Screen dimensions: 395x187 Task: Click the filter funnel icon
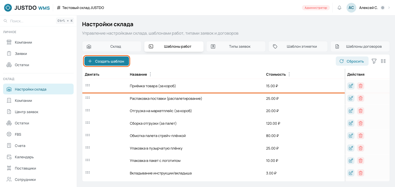pos(374,61)
